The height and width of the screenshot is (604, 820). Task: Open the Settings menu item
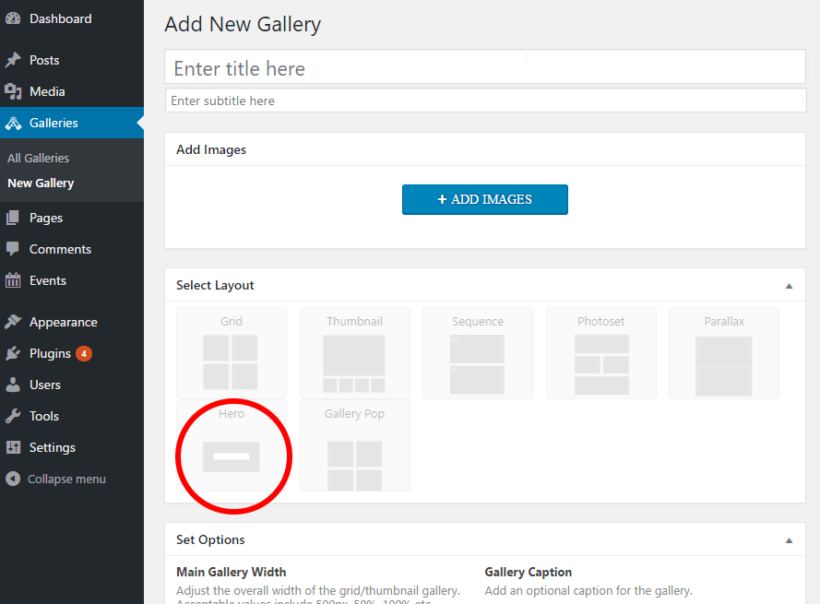[x=52, y=447]
